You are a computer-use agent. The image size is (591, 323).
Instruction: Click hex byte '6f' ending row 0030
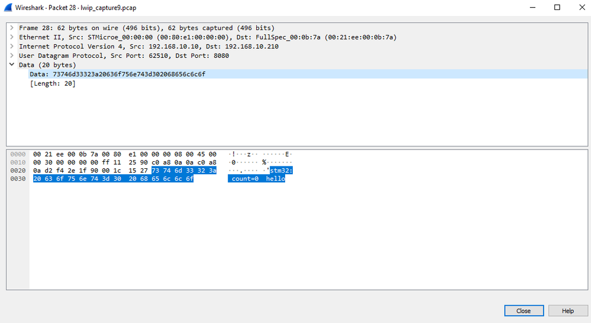pos(189,179)
